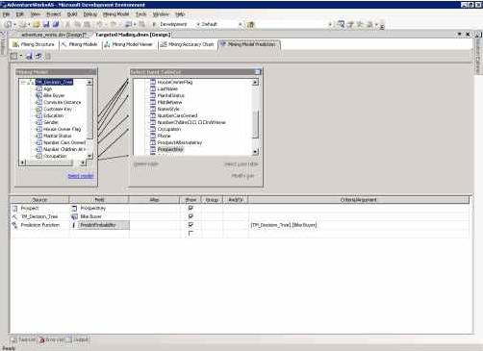The image size is (483, 351).
Task: Switch to the Mining Structure tab
Action: click(34, 44)
